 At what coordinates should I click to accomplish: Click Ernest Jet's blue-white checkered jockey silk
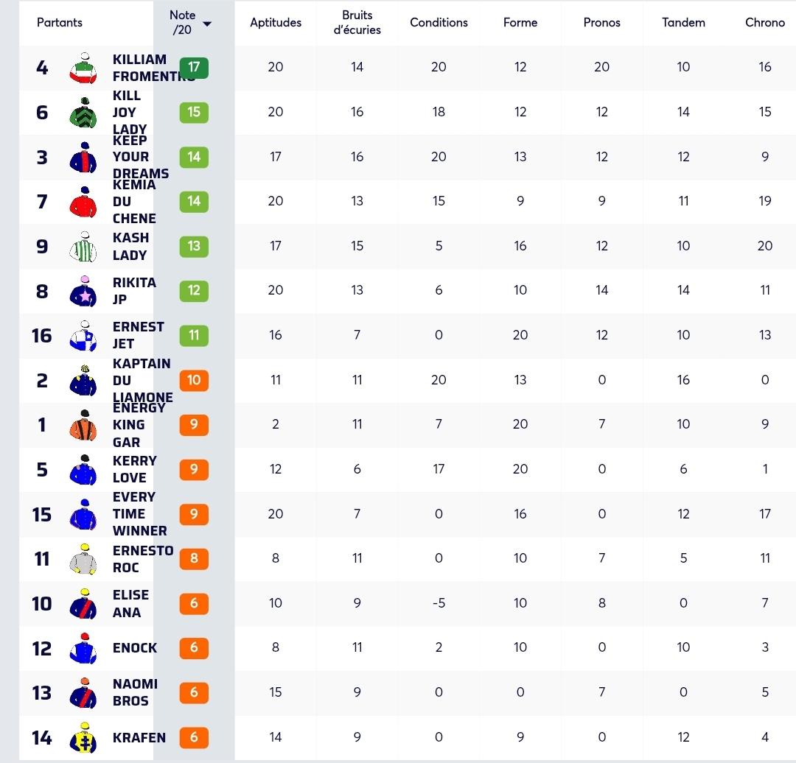(83, 336)
